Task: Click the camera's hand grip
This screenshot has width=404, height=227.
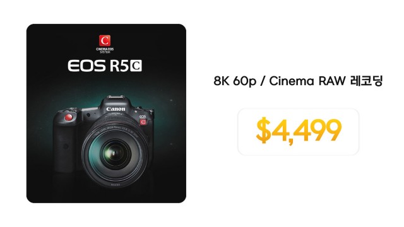Action: click(x=64, y=147)
